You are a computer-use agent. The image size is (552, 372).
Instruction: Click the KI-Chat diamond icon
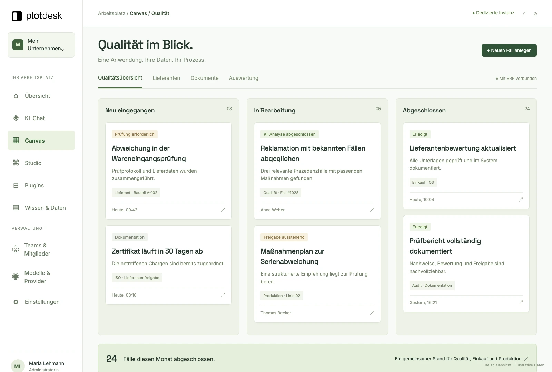[x=16, y=118]
